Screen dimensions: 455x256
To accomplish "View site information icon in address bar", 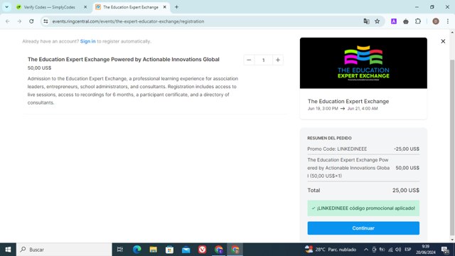I will 45,21.
